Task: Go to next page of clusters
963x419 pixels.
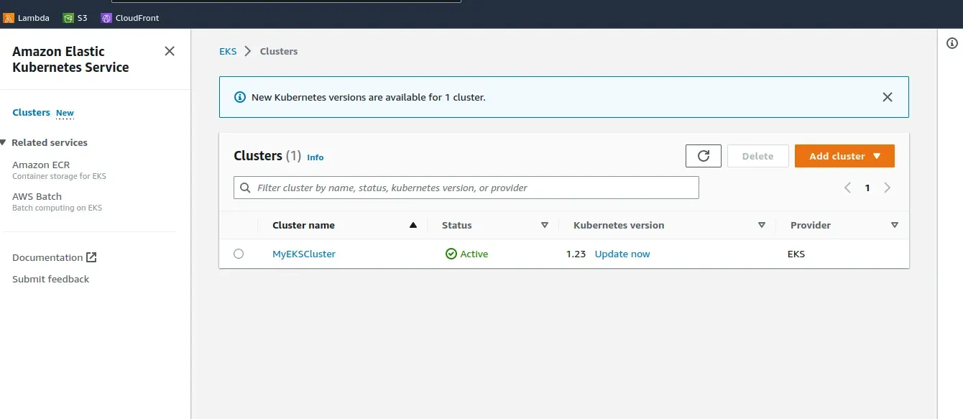Action: (x=888, y=188)
